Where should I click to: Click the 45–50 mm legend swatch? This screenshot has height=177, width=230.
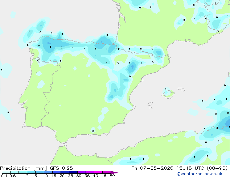coord(107,172)
